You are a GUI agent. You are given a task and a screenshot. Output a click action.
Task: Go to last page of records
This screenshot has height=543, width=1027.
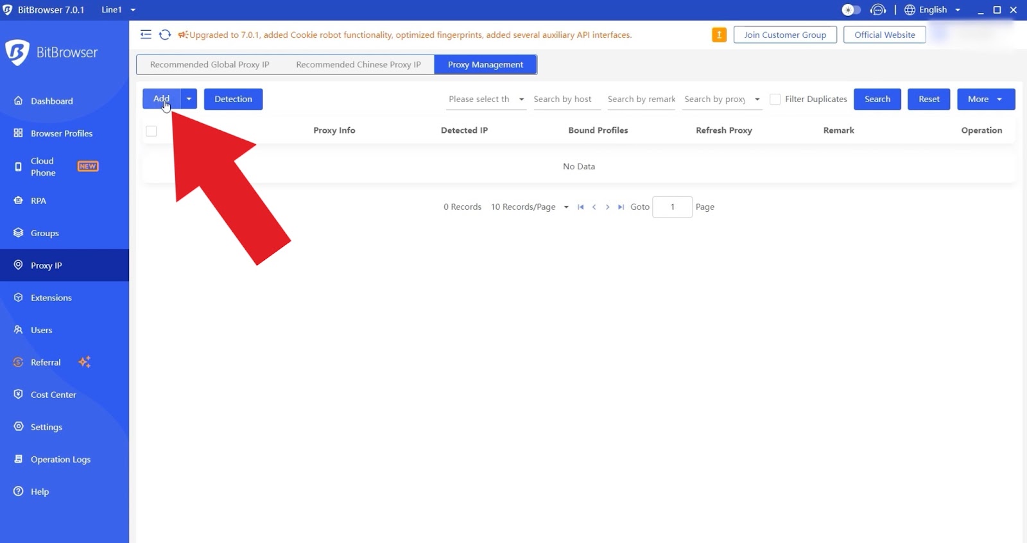tap(621, 207)
